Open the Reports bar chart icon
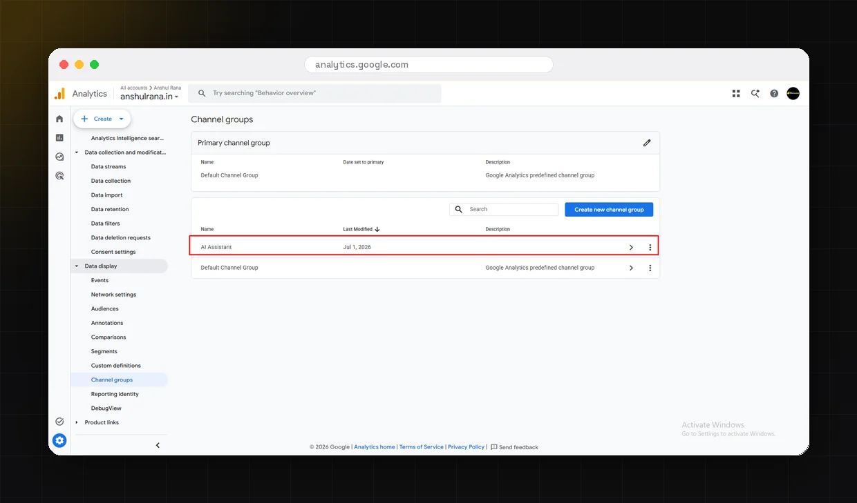 coord(59,137)
